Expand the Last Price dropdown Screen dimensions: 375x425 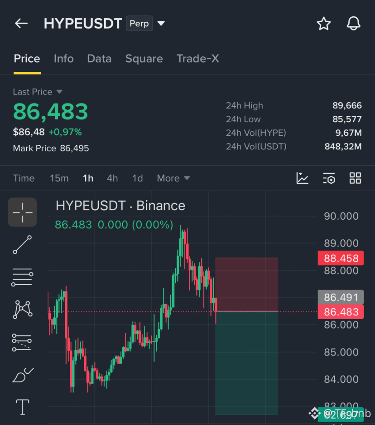coord(59,92)
